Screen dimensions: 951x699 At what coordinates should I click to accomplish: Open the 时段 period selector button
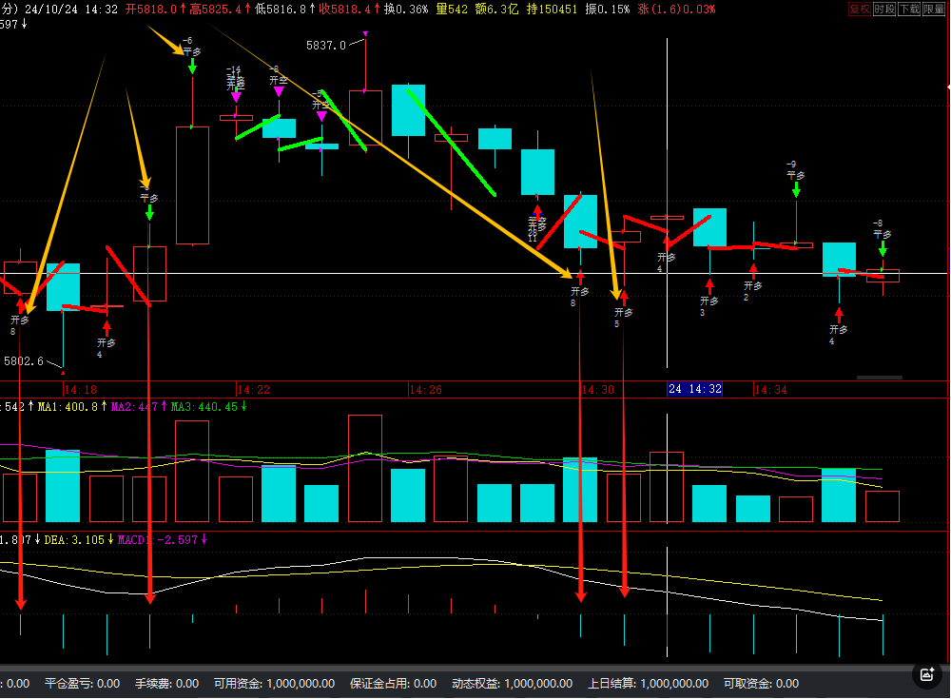(884, 10)
